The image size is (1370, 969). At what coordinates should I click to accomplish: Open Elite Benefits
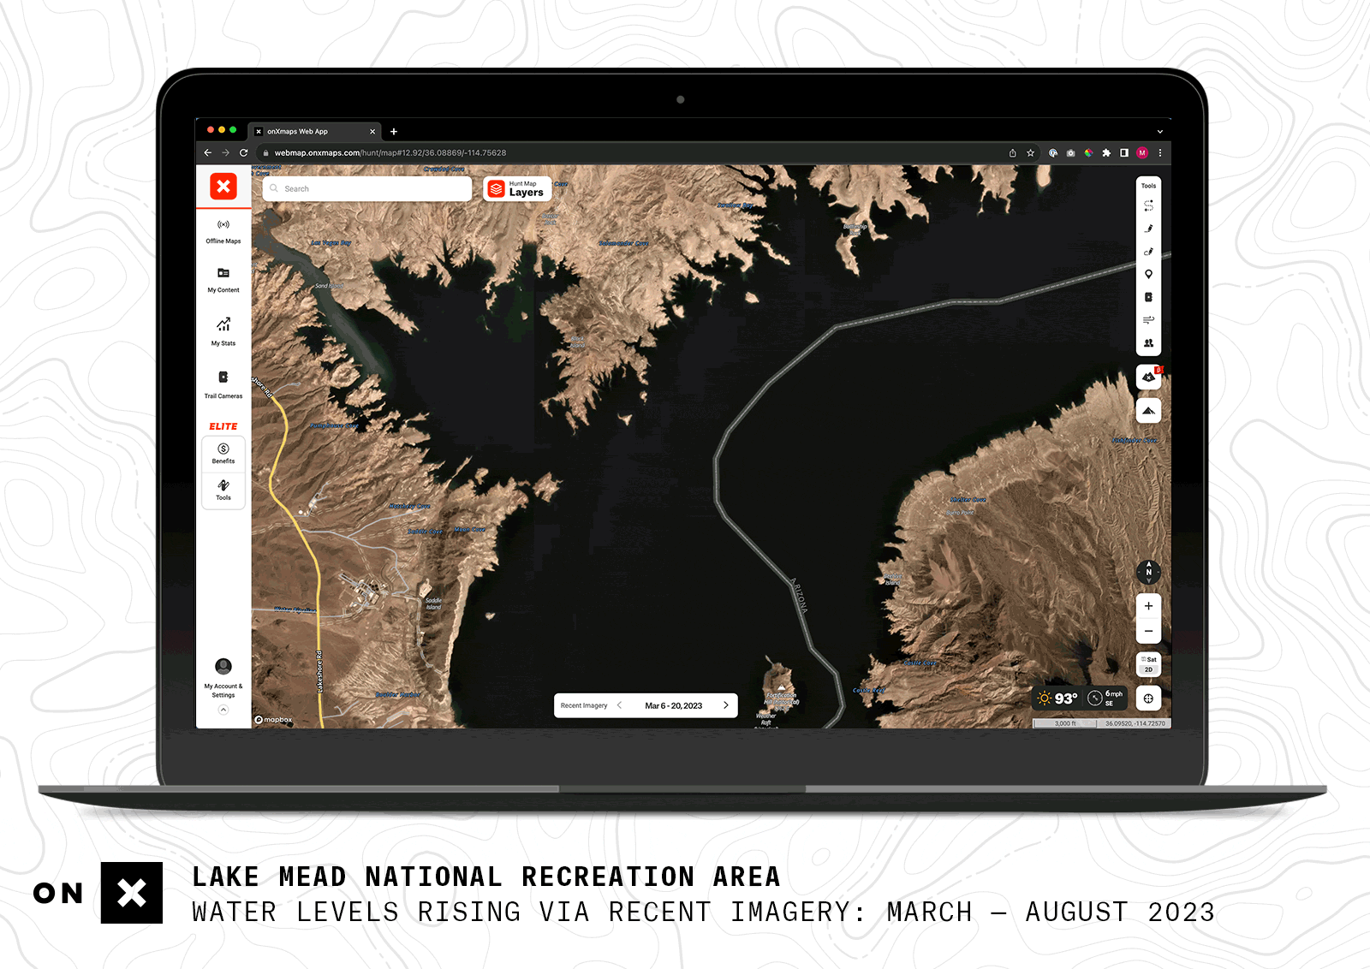[223, 454]
